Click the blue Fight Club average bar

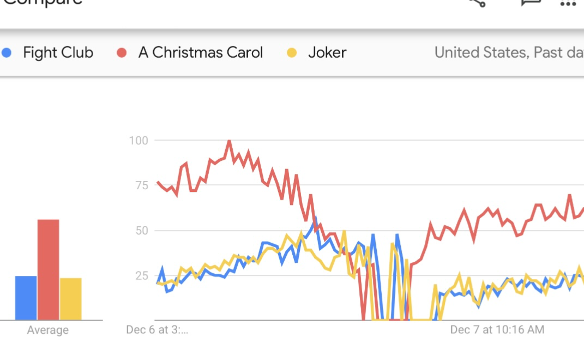tap(26, 298)
